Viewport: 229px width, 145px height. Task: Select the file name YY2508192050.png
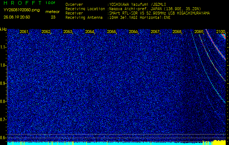click(21, 10)
